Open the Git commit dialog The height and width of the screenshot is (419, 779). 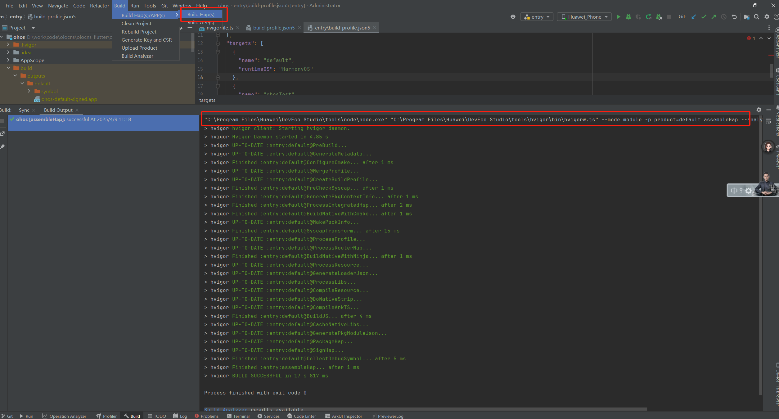704,17
